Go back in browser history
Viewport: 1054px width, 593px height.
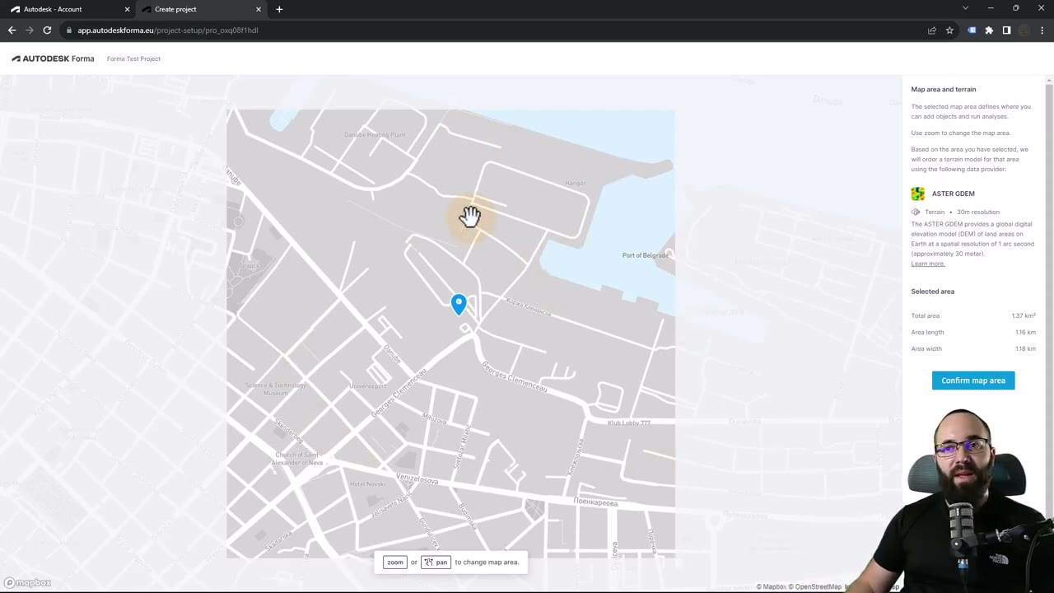pyautogui.click(x=12, y=30)
